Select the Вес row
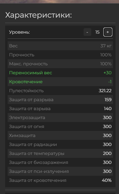This screenshot has height=194, width=119. pyautogui.click(x=60, y=46)
